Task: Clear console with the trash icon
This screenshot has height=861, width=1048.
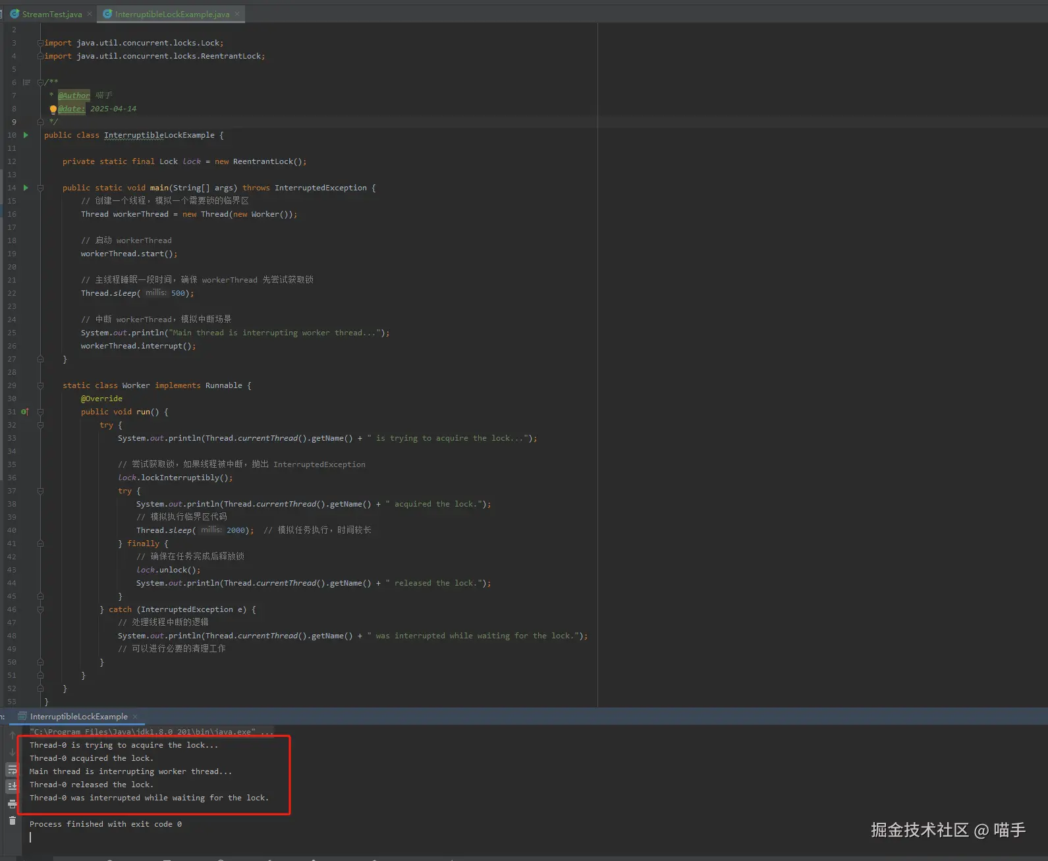Action: [x=12, y=821]
